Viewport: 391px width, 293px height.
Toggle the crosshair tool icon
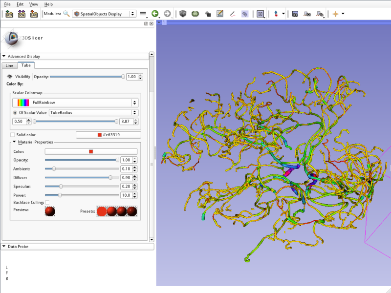tap(335, 14)
